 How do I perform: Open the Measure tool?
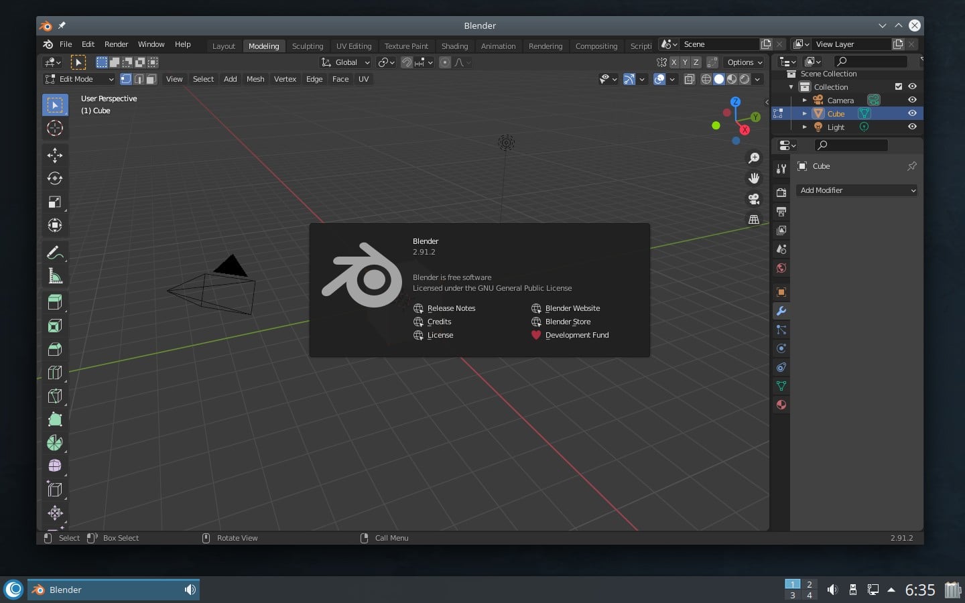point(54,275)
